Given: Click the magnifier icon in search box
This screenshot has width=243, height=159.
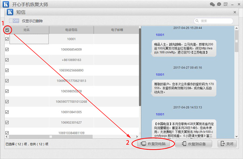Looking at the screenshot, I should [x=197, y=21].
